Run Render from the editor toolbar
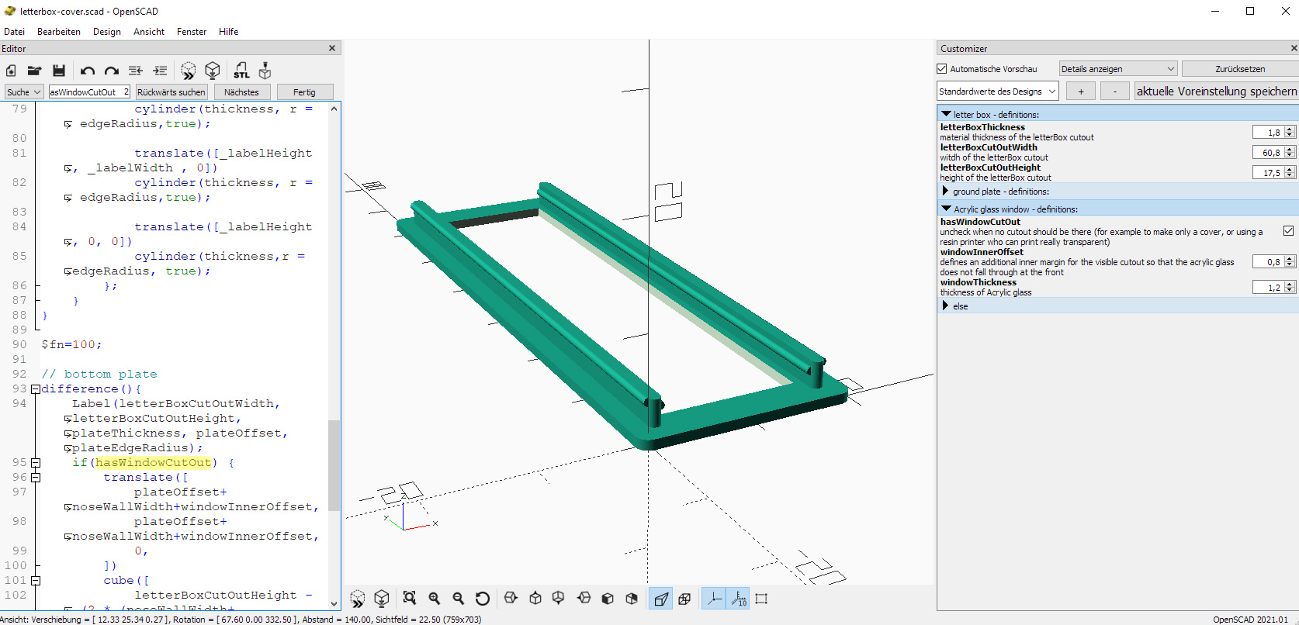This screenshot has height=625, width=1299. (x=213, y=71)
